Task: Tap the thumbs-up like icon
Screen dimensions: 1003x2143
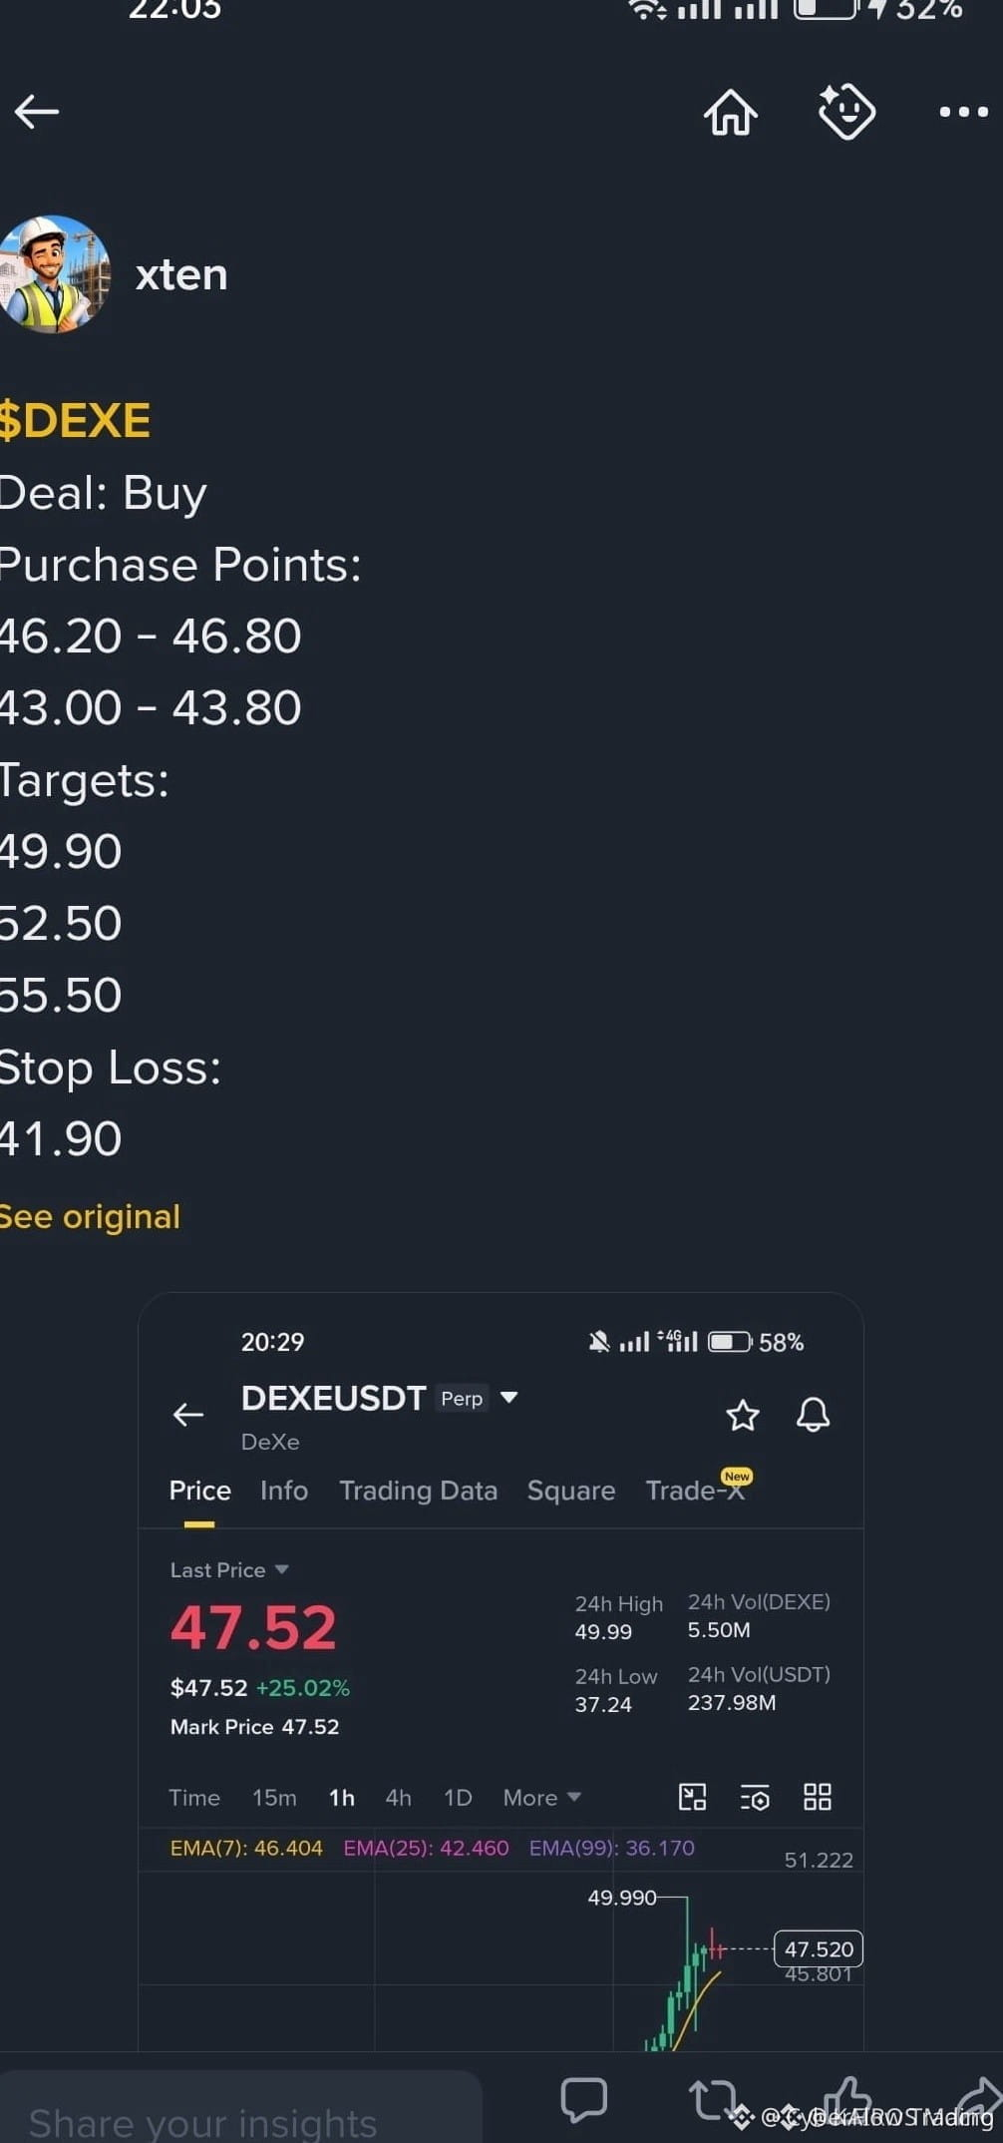Action: (x=847, y=2097)
